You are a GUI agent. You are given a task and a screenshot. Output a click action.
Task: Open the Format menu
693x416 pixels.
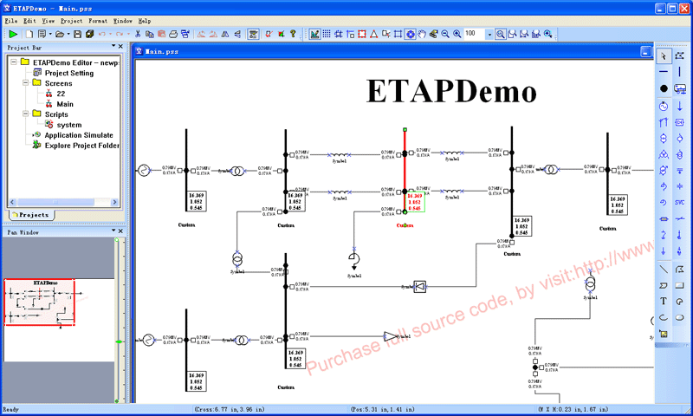[98, 20]
